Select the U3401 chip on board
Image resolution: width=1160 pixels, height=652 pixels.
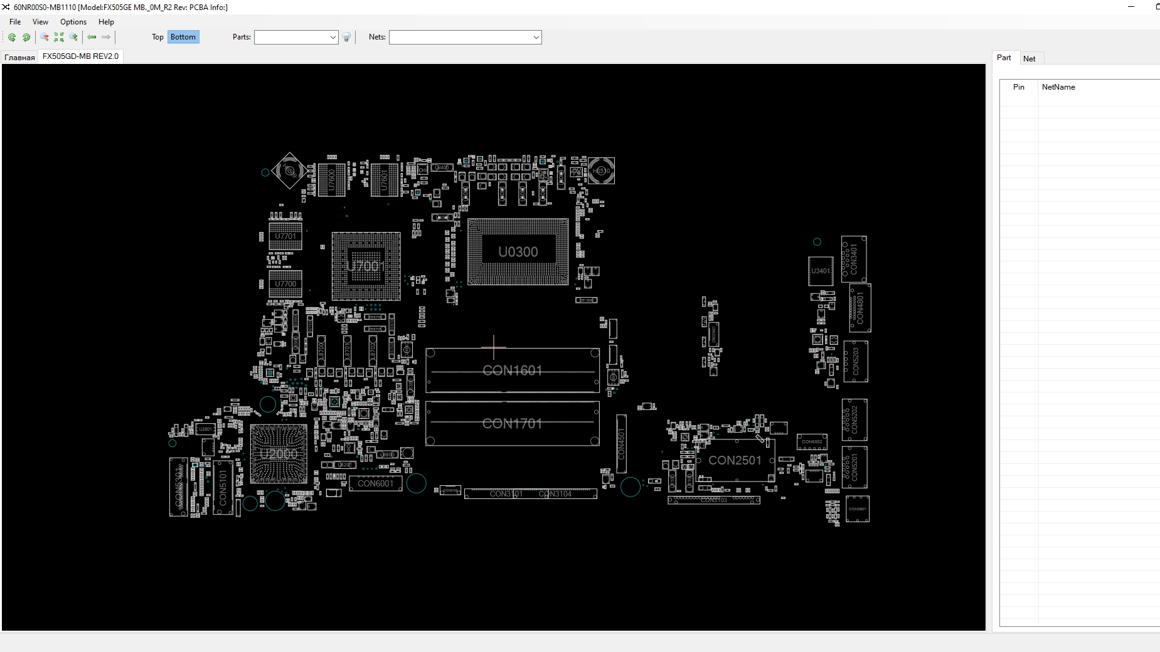click(821, 271)
